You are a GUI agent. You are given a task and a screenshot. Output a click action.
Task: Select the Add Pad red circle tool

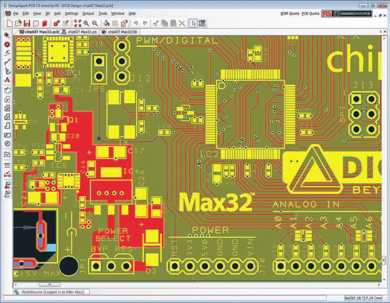point(7,45)
